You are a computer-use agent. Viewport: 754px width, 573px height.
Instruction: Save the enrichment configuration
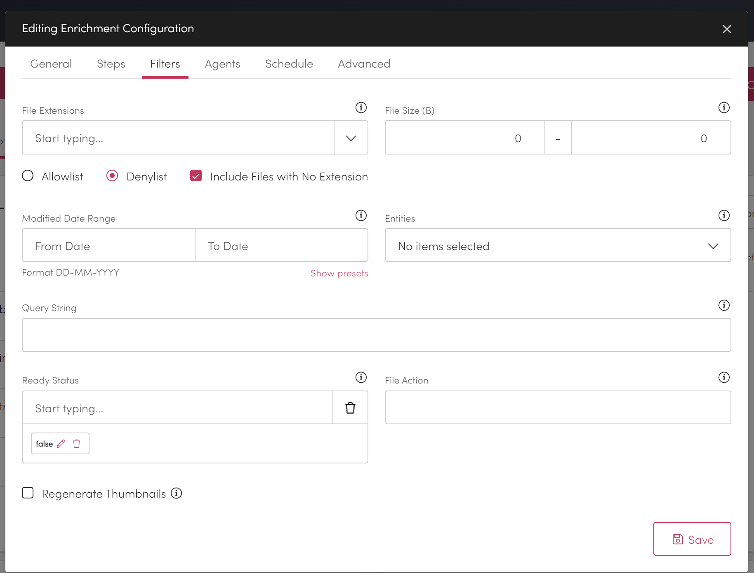692,539
